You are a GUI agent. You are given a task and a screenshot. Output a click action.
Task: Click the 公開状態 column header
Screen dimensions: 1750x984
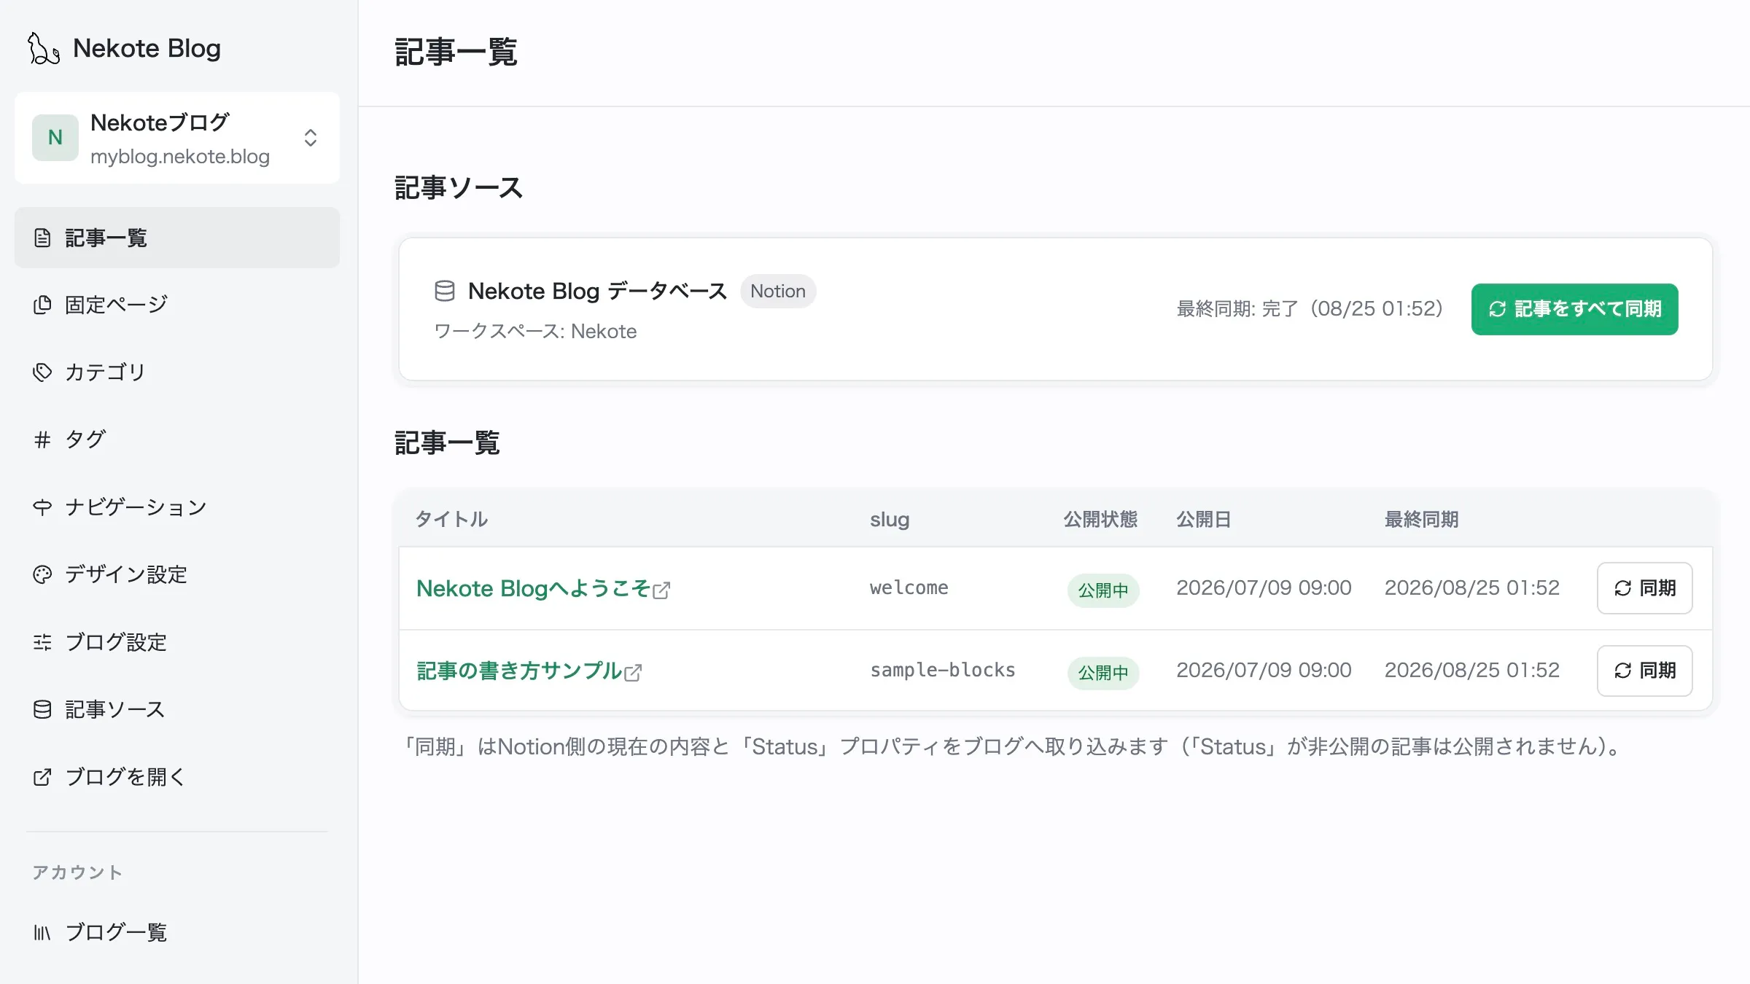click(x=1100, y=519)
